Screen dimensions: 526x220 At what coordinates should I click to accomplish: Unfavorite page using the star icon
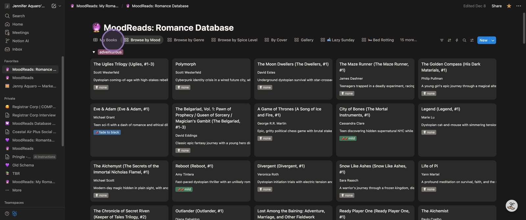coord(509,6)
